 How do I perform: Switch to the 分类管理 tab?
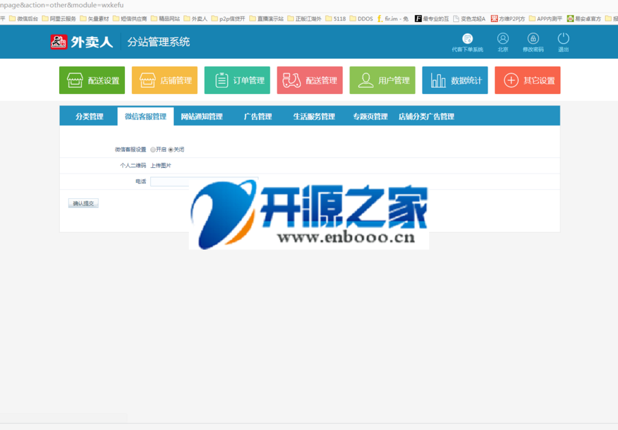click(x=89, y=117)
